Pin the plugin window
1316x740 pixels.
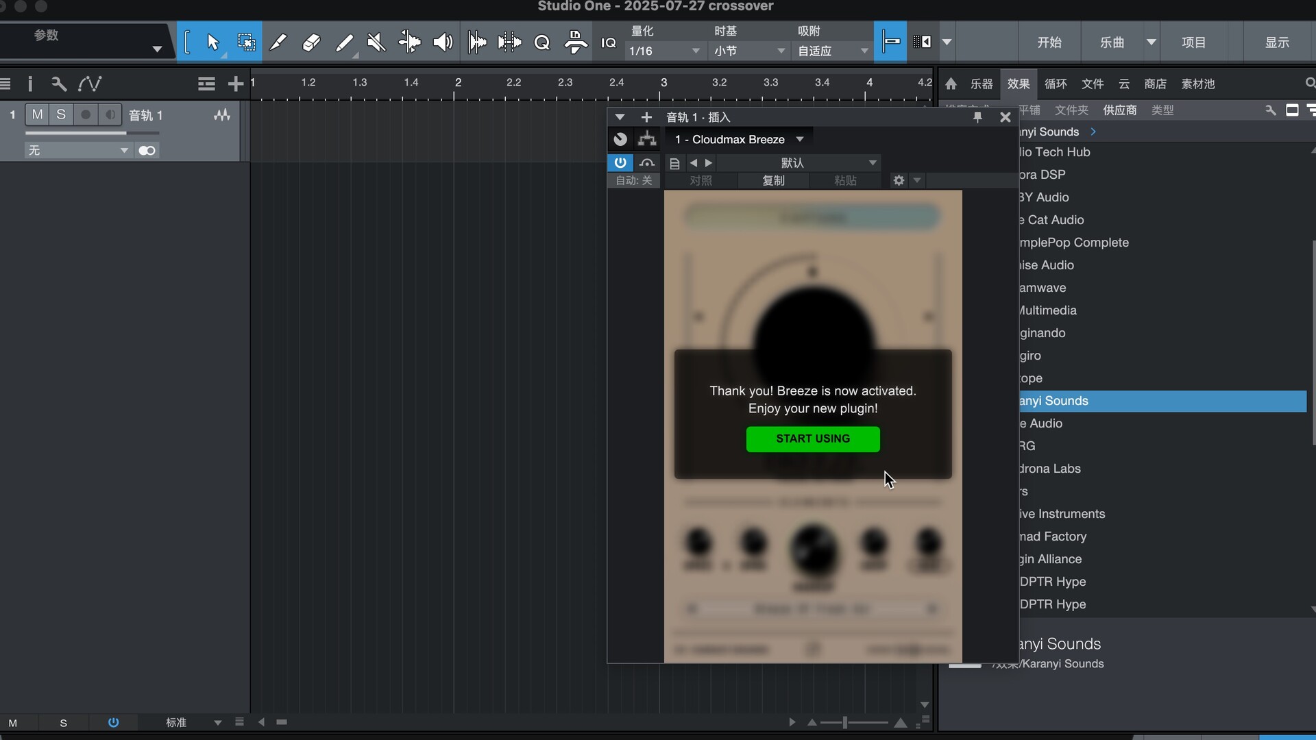(x=977, y=117)
